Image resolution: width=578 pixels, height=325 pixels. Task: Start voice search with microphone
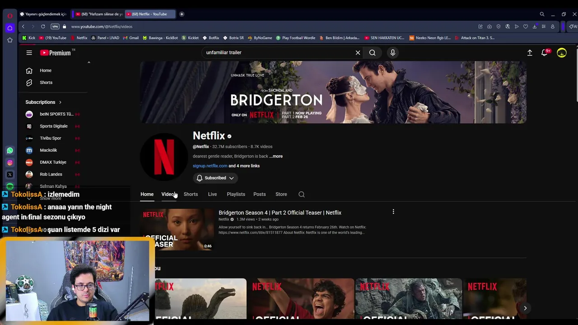pos(393,53)
